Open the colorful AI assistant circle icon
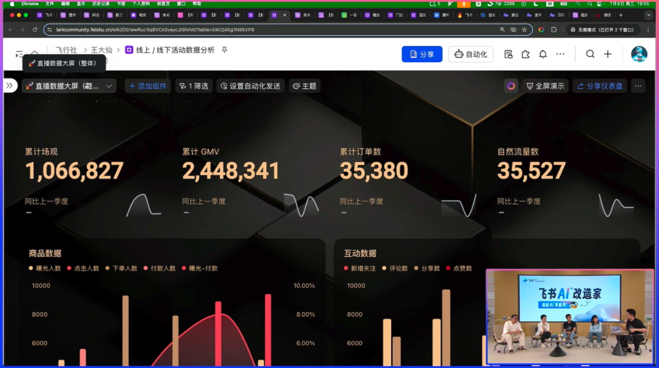 click(511, 86)
